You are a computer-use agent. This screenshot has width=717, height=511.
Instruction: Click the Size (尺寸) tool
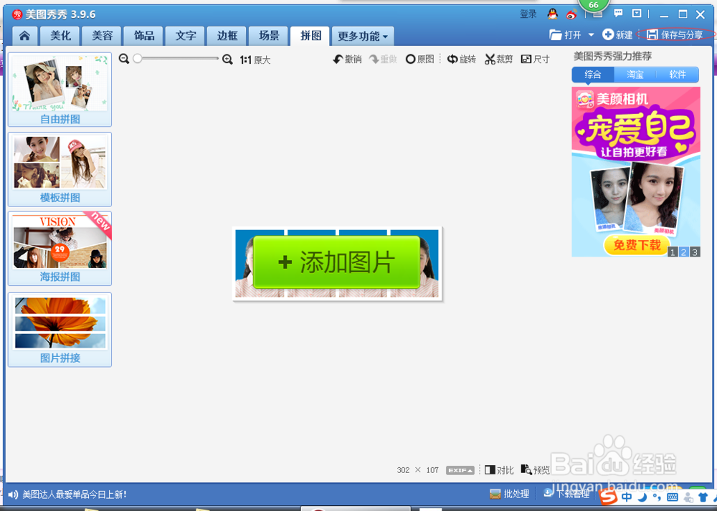(535, 59)
